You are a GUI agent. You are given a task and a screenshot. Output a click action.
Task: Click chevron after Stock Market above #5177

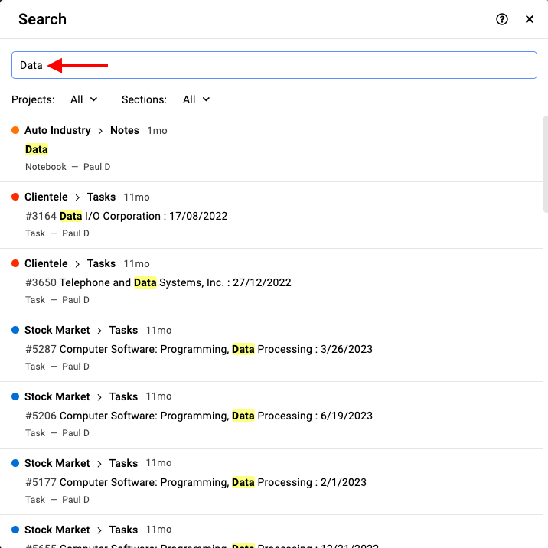99,464
